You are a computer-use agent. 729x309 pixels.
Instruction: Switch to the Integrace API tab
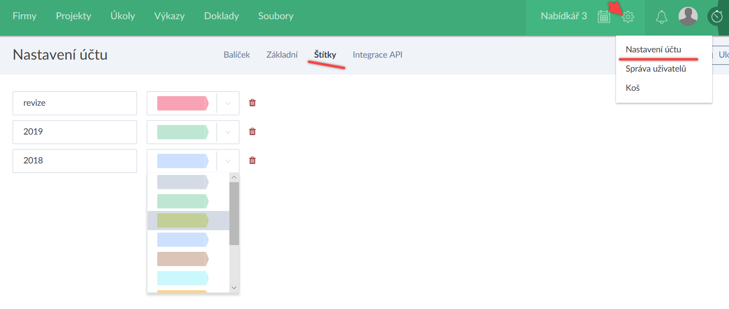(377, 55)
